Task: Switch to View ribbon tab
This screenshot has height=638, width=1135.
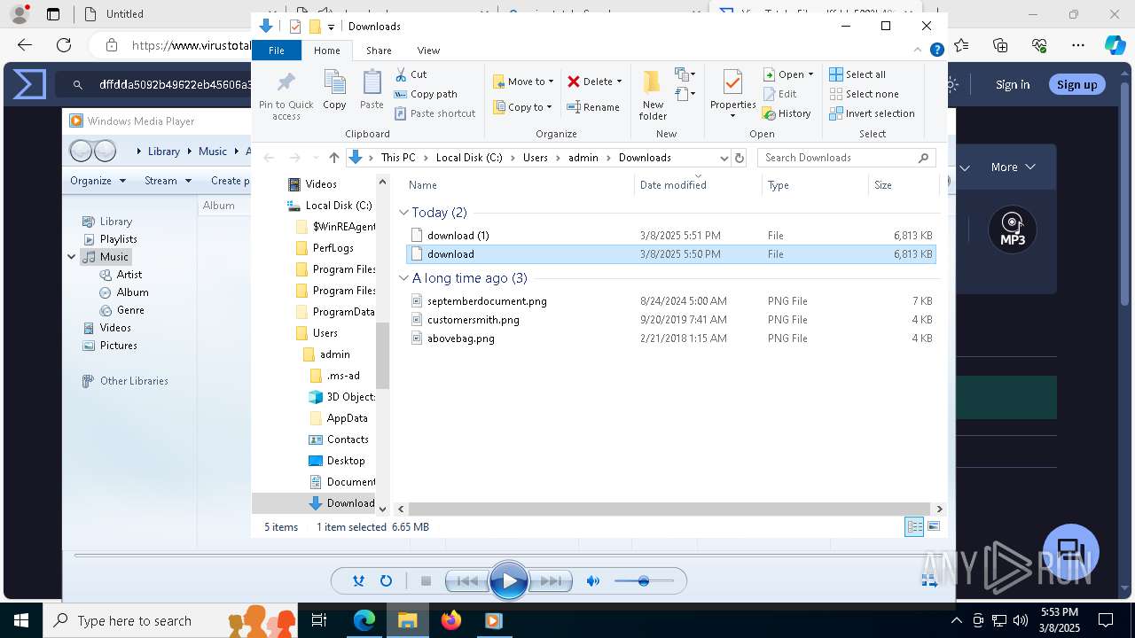Action: click(x=428, y=51)
